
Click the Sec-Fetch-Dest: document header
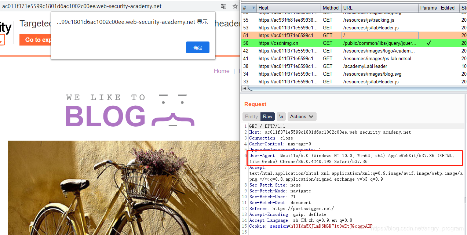coord(280,203)
